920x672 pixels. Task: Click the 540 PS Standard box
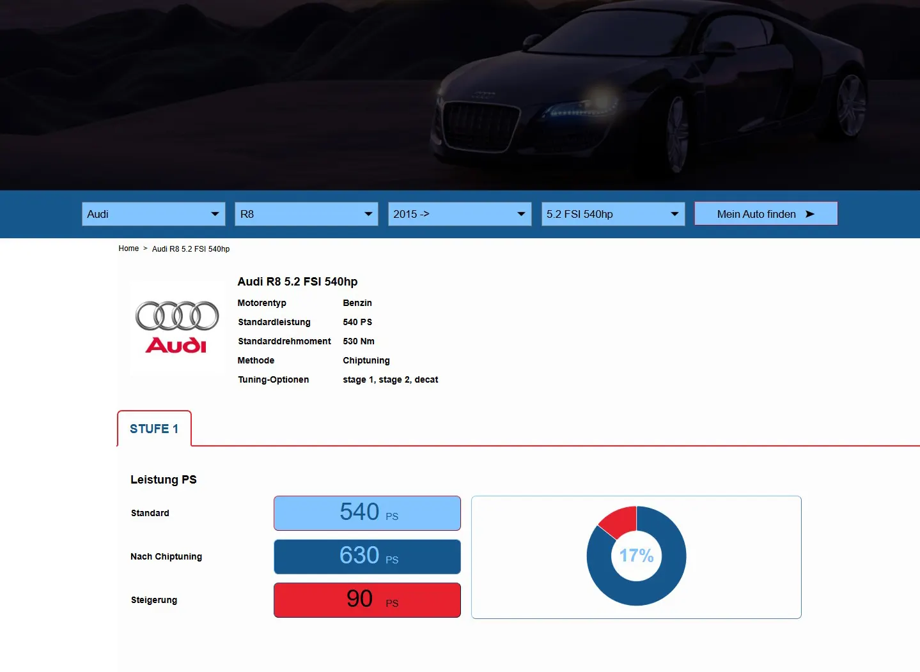pyautogui.click(x=366, y=513)
